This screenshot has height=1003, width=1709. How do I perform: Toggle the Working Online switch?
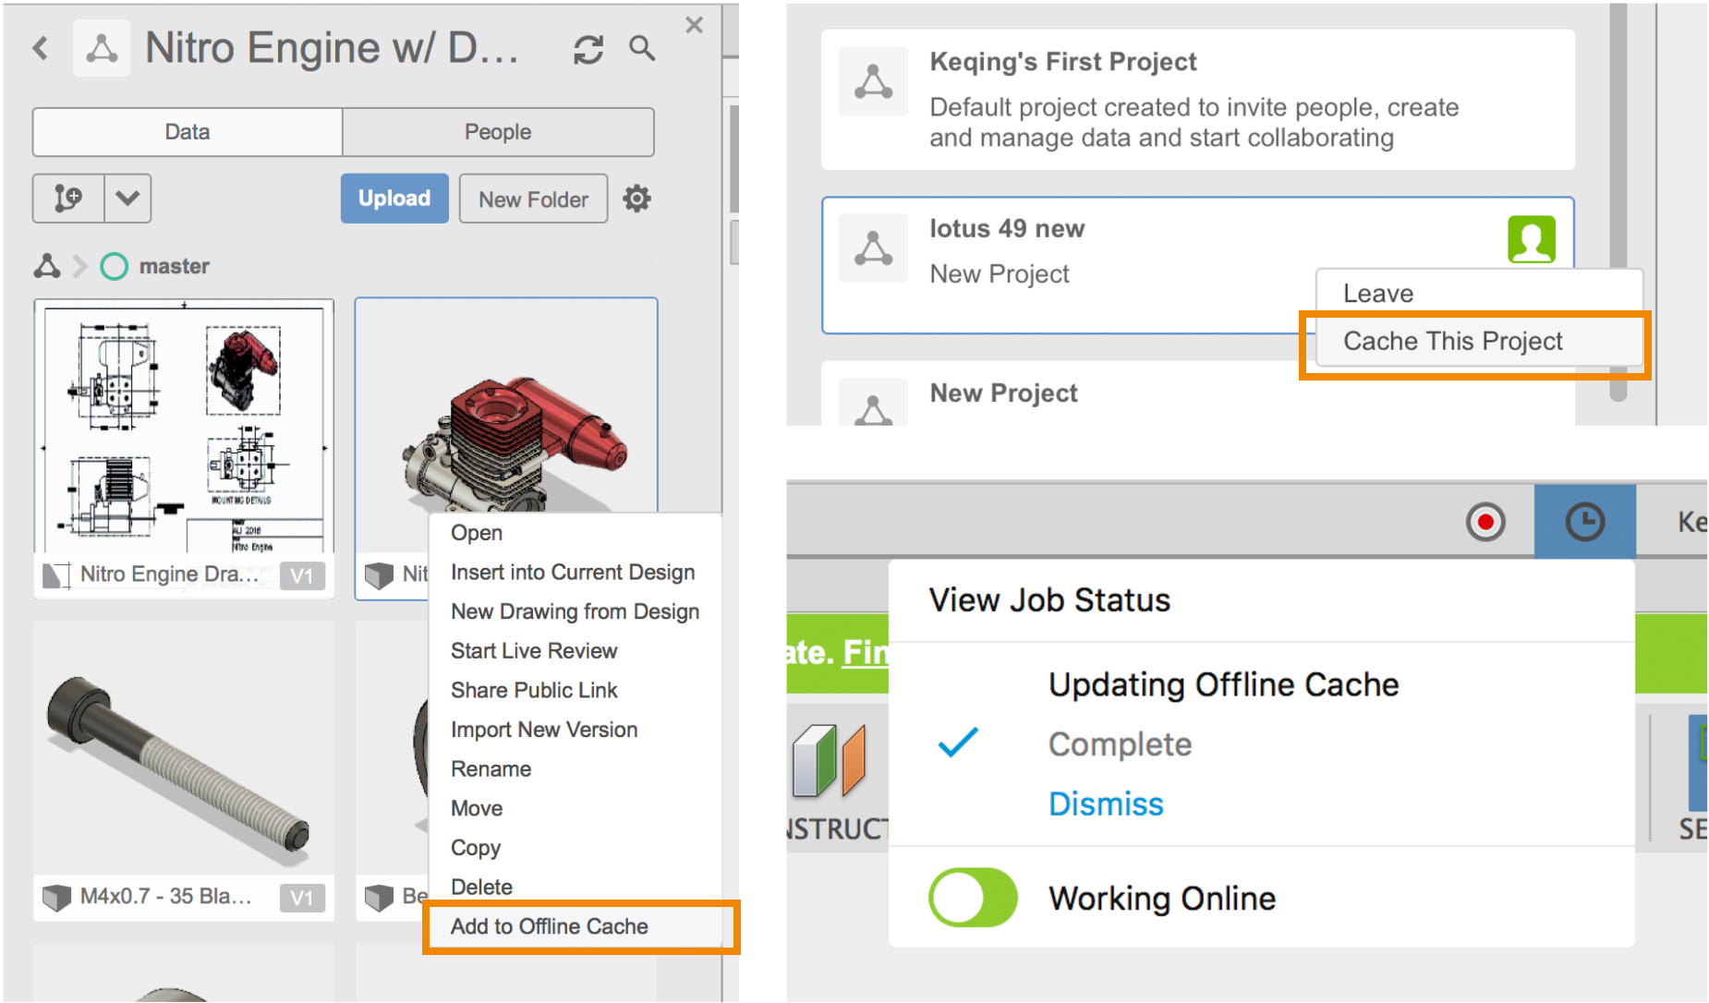[x=973, y=897]
